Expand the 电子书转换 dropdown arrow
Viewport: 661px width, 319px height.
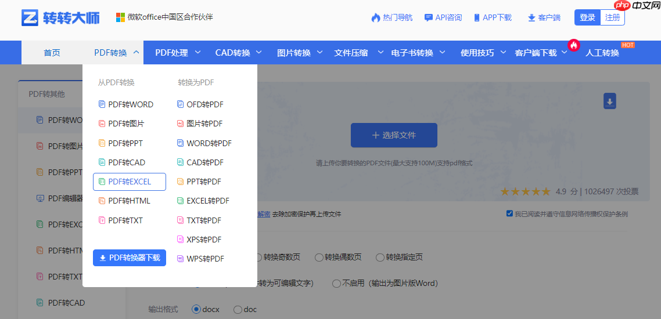[x=442, y=52]
